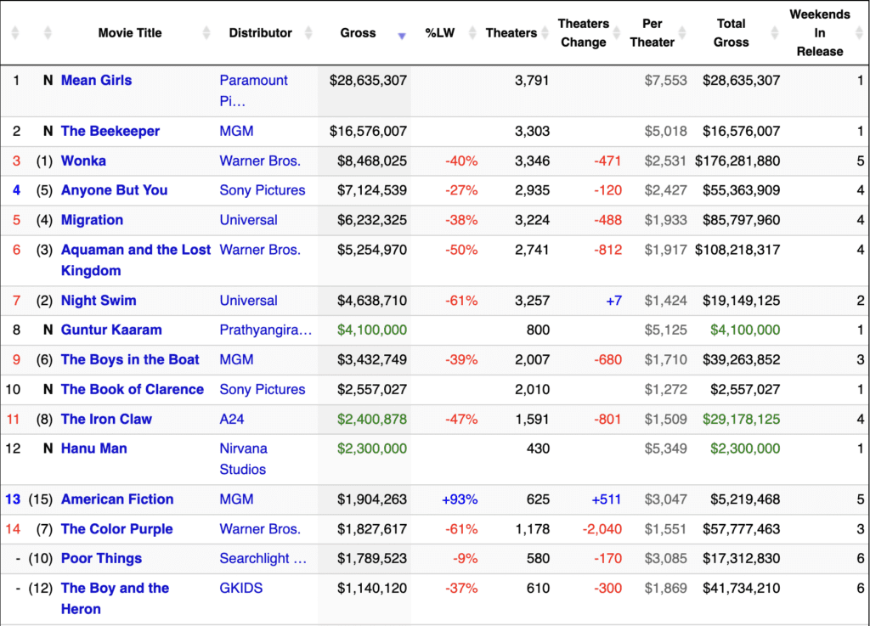Click the sort arrows beside %LW
Viewport: 870px width, 626px height.
(x=472, y=33)
